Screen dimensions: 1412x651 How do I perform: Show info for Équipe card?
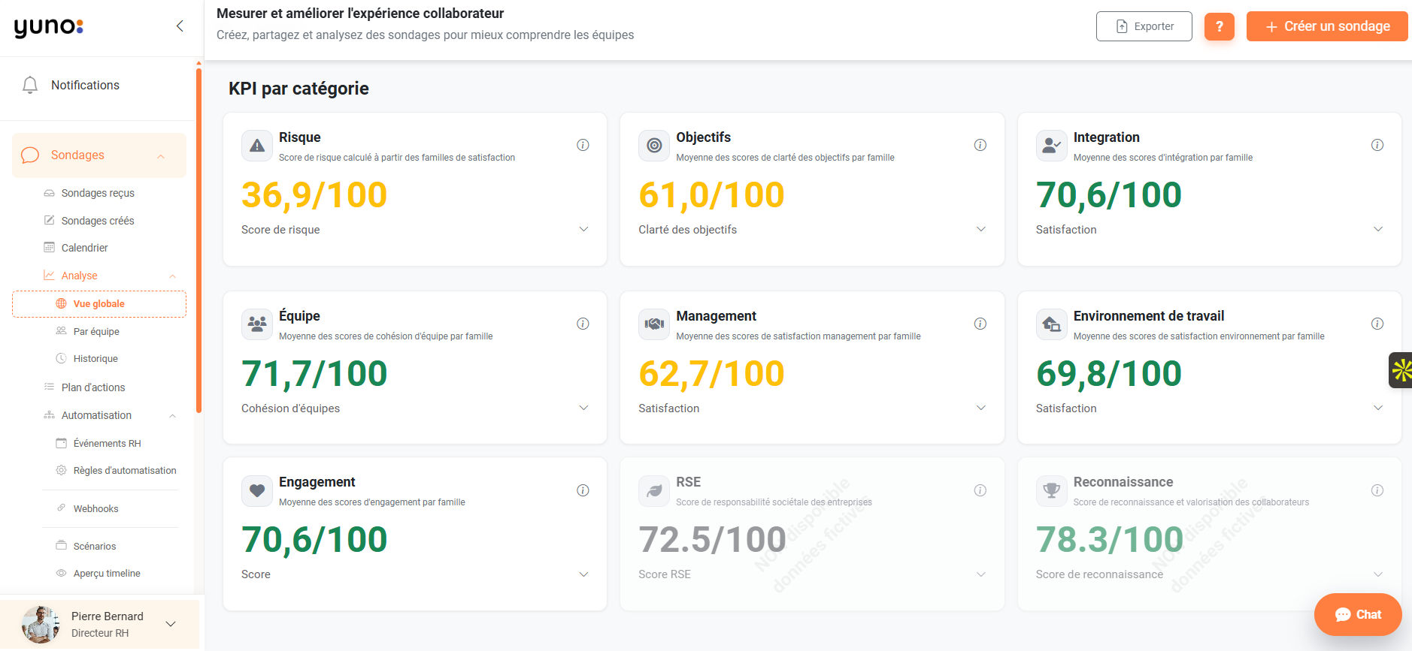583,324
